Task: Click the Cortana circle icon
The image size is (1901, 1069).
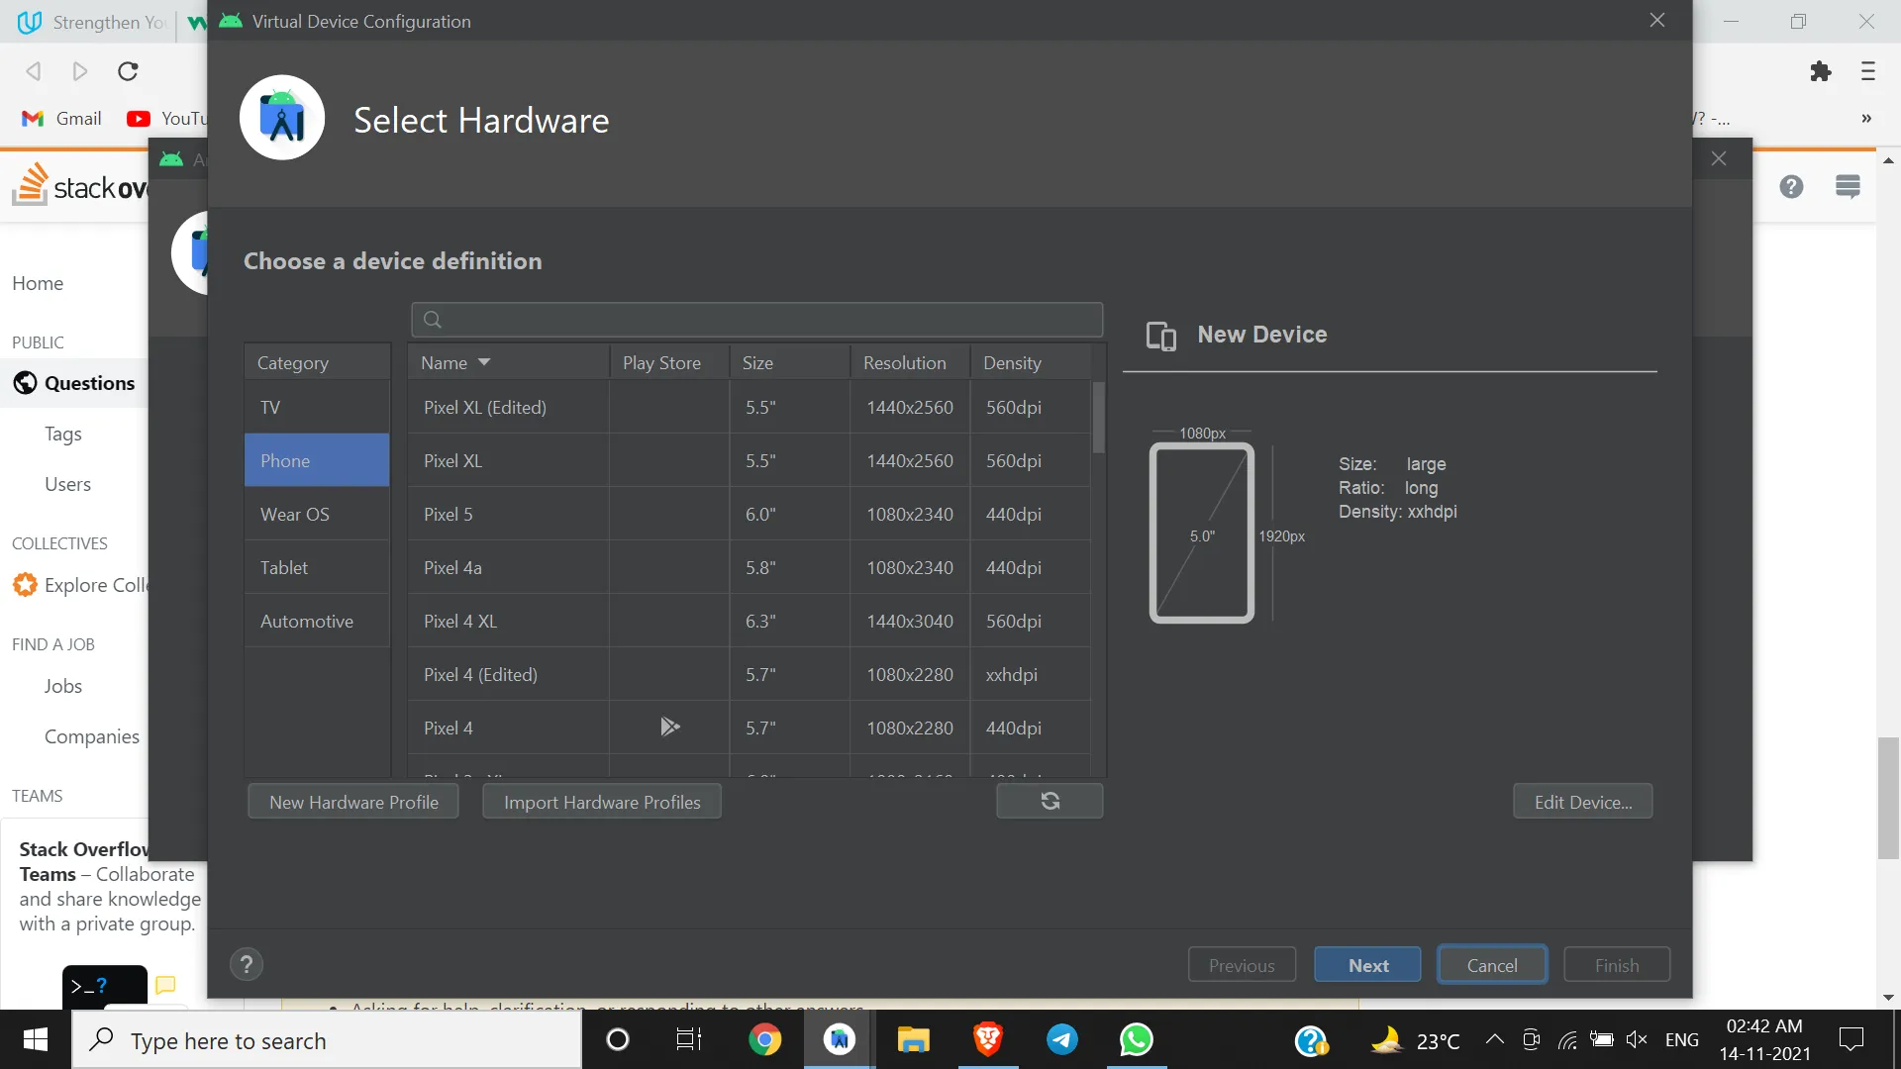Action: 617,1039
